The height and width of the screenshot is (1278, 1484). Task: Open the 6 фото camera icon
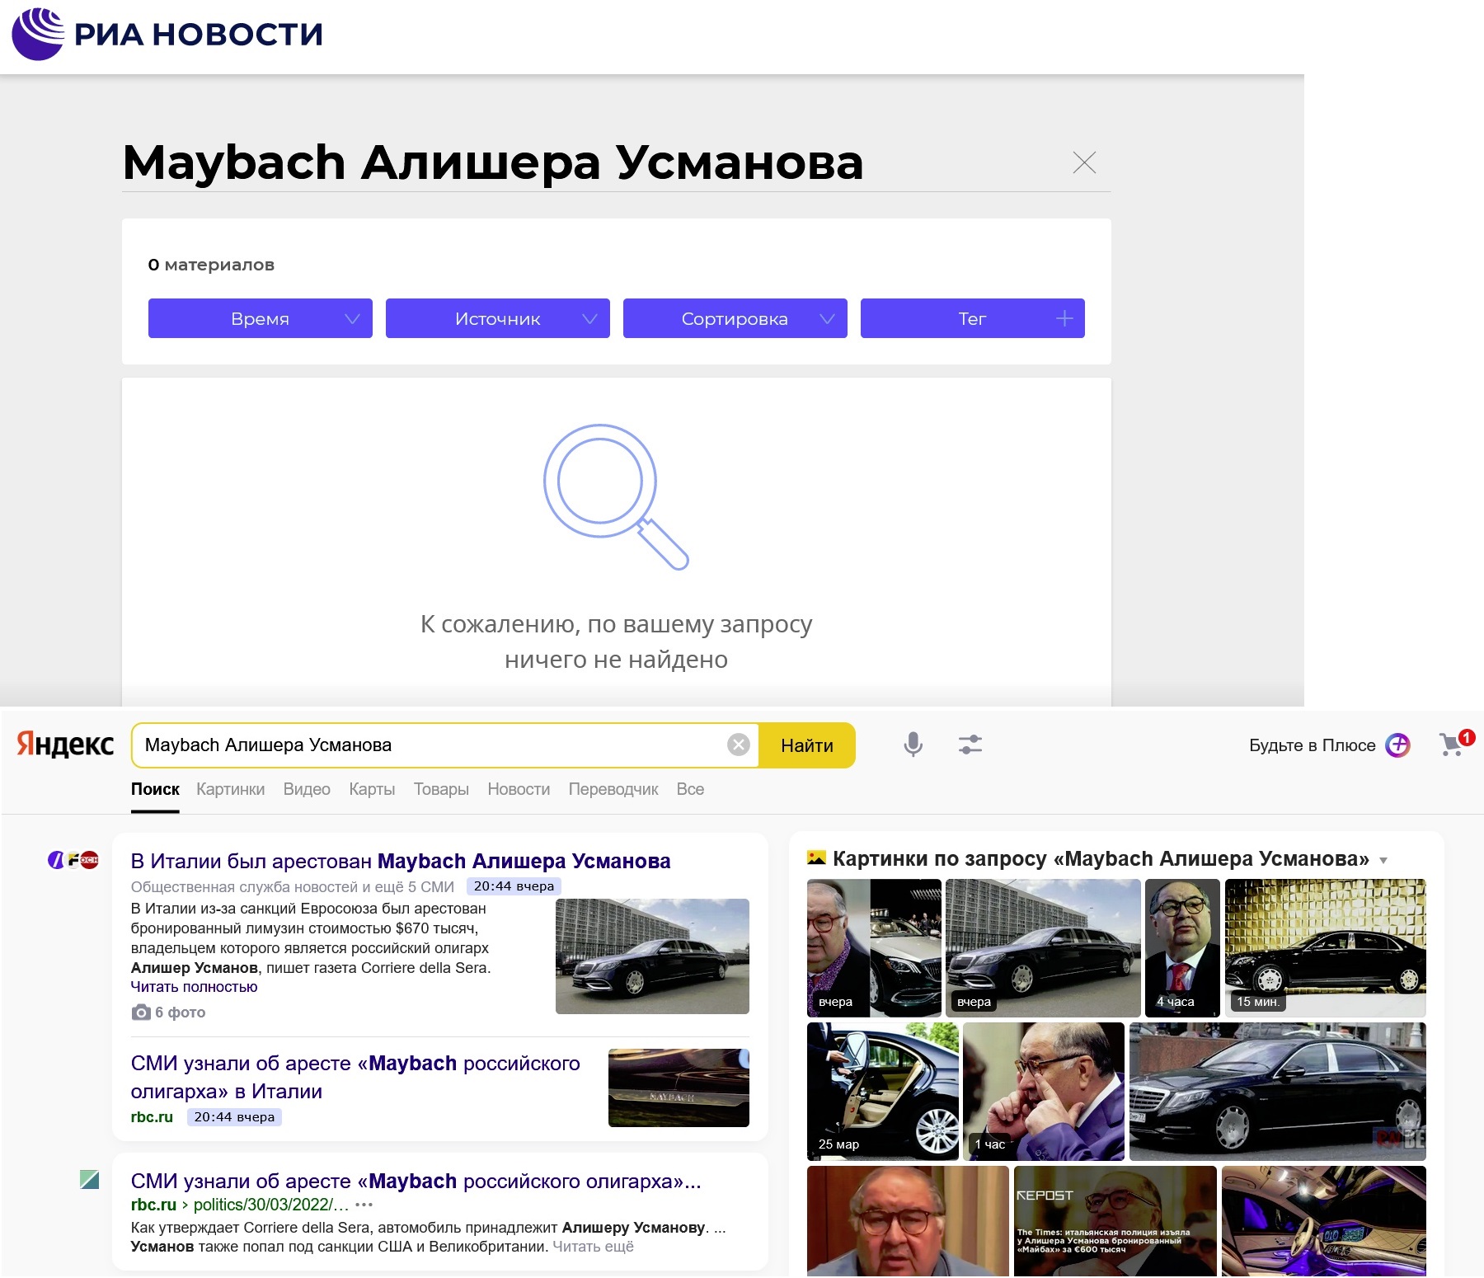[141, 1012]
